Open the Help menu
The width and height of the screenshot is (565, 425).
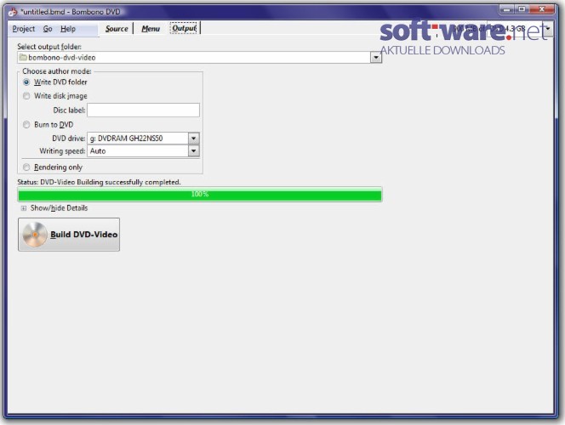[68, 29]
